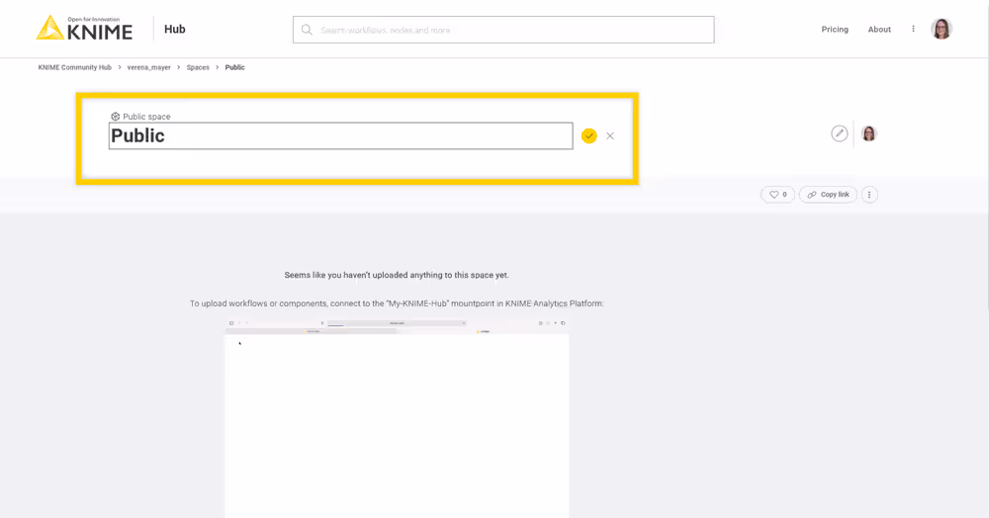Click the pencil edit icon
989x518 pixels.
tap(840, 133)
